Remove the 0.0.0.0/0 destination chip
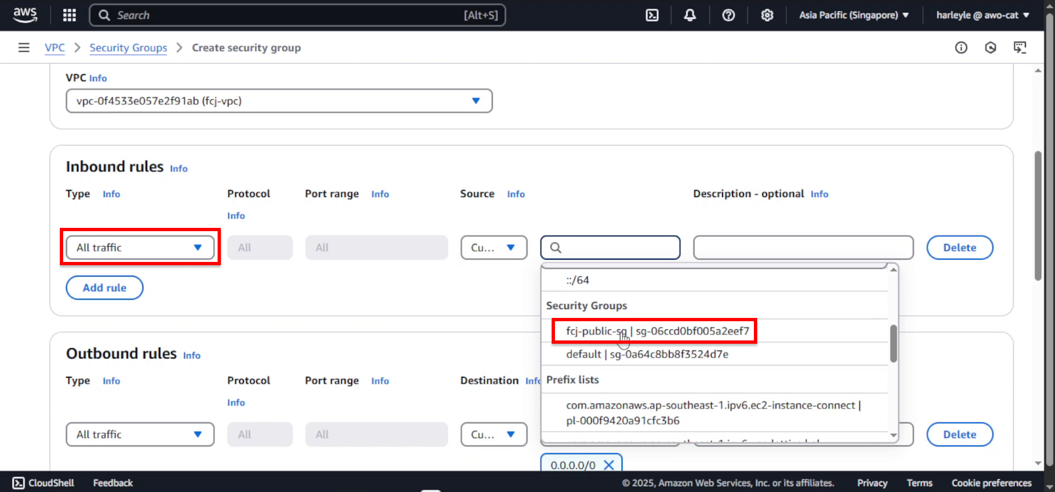 pyautogui.click(x=609, y=465)
